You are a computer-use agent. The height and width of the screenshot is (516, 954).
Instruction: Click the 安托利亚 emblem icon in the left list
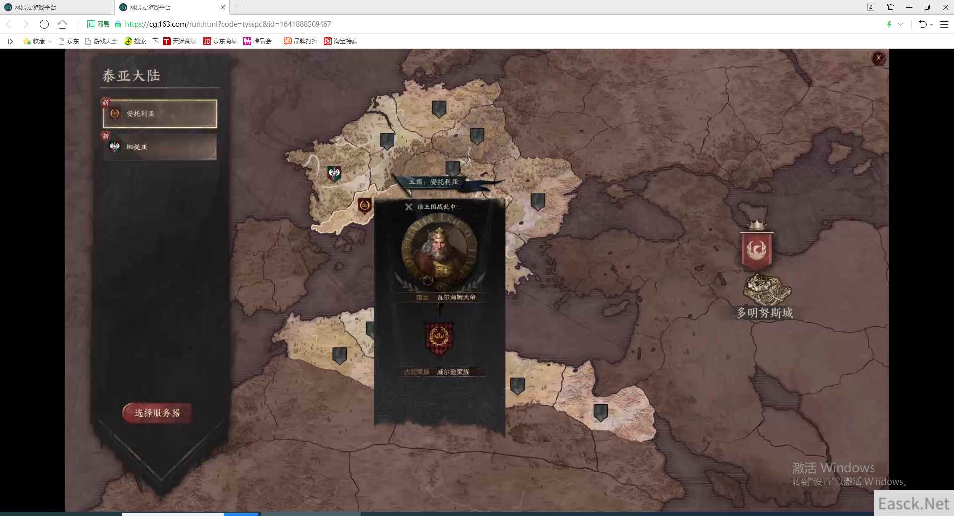(x=115, y=114)
